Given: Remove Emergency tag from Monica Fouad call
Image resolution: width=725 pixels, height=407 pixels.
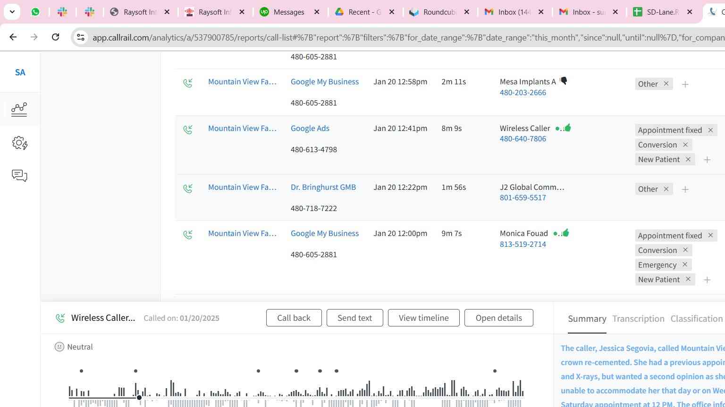Looking at the screenshot, I should pos(685,264).
